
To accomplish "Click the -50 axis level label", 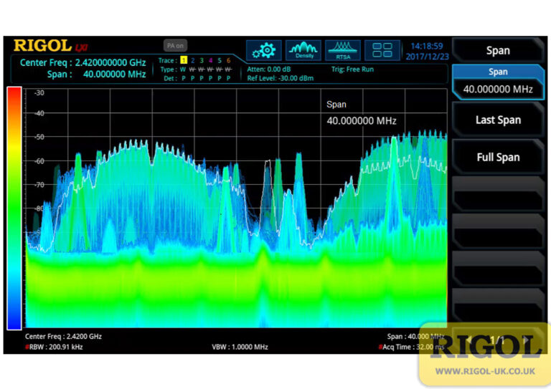I will [39, 137].
